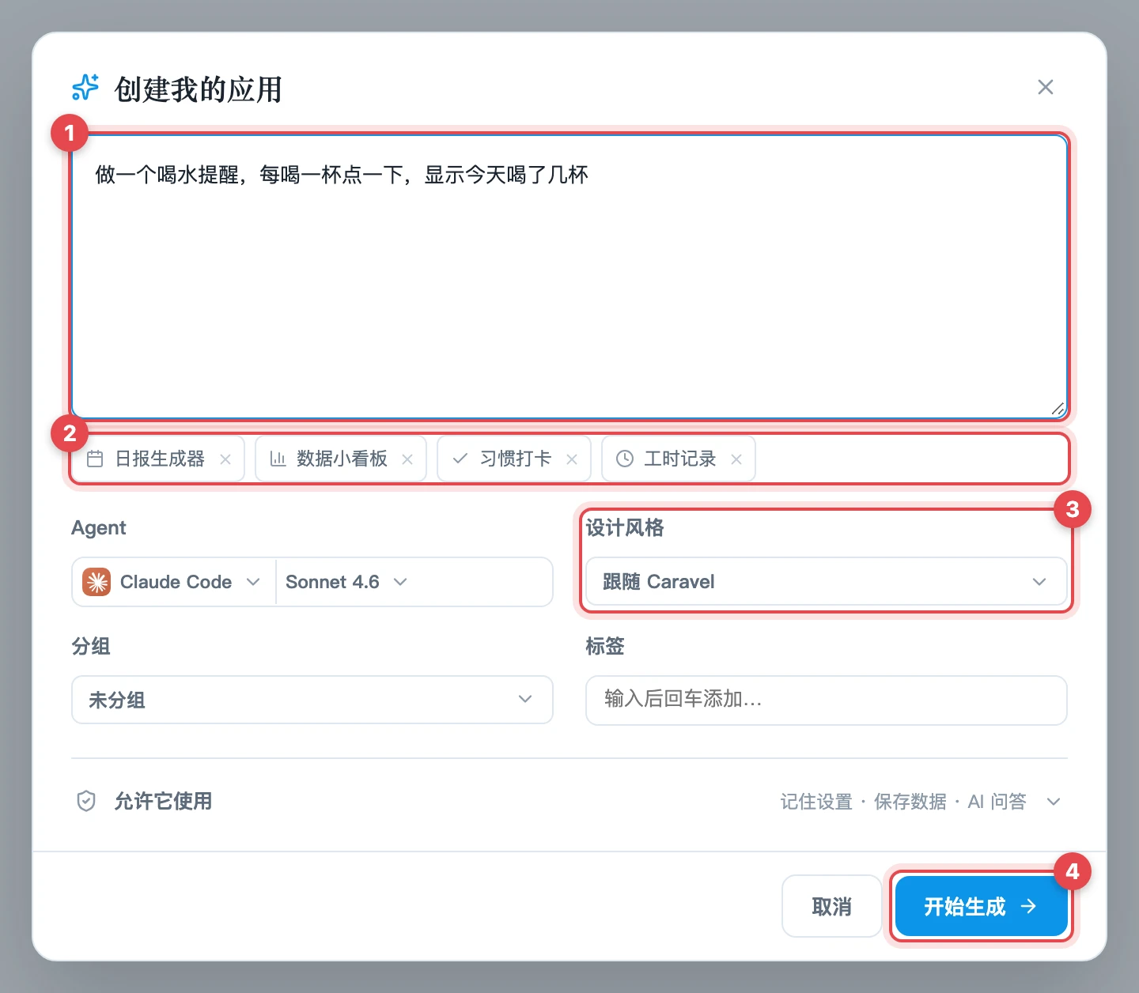
Task: Click the 创建我的应用 title text
Action: (x=199, y=89)
